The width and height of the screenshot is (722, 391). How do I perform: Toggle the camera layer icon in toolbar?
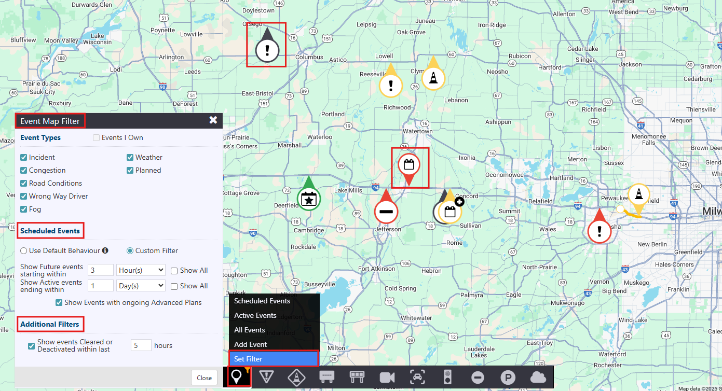point(387,377)
